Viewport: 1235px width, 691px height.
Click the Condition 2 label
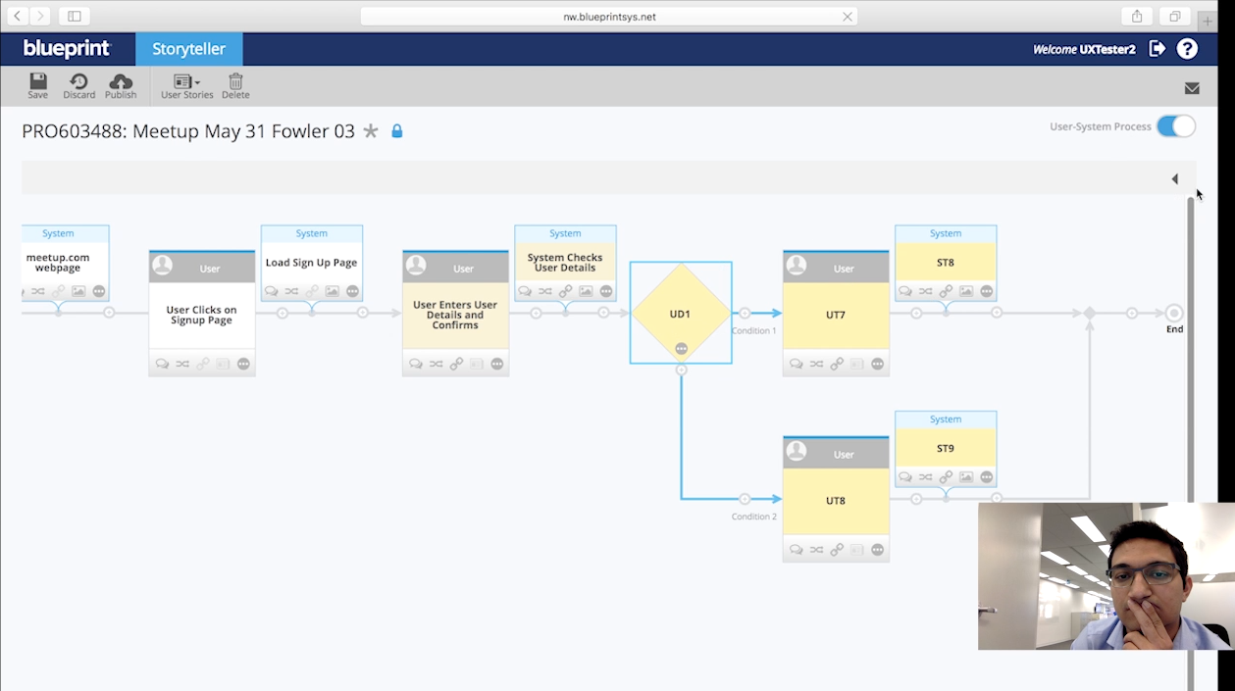point(753,517)
